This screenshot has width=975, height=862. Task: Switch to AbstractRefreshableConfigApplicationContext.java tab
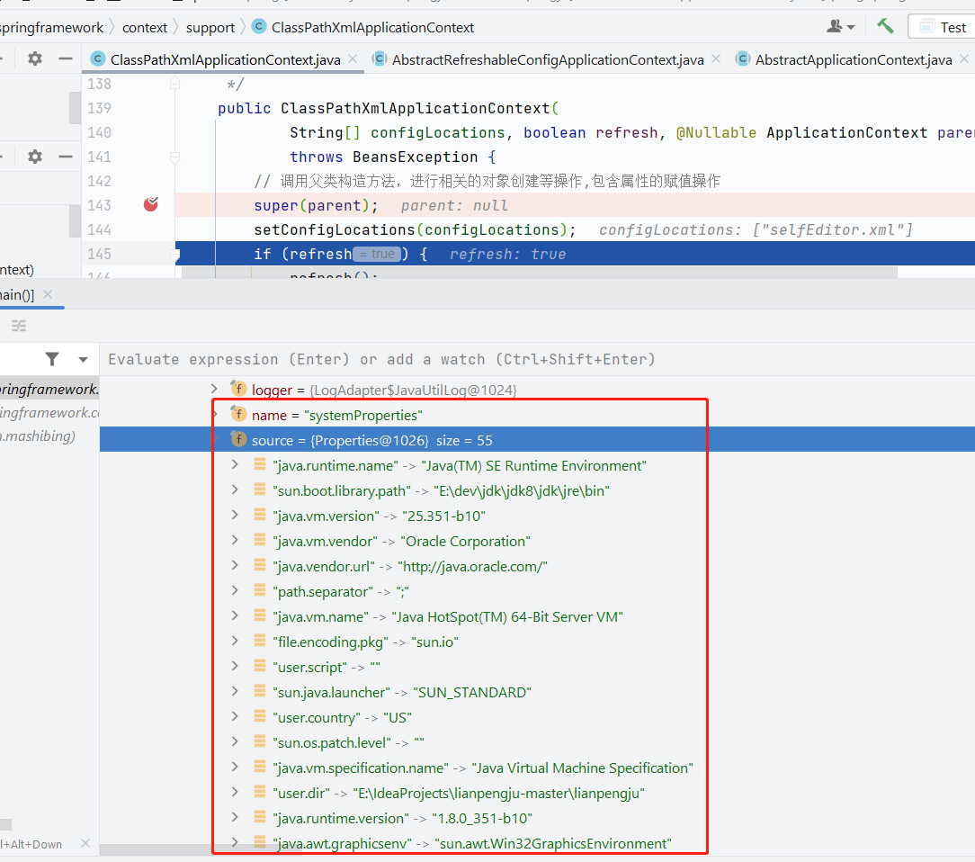pyautogui.click(x=547, y=60)
